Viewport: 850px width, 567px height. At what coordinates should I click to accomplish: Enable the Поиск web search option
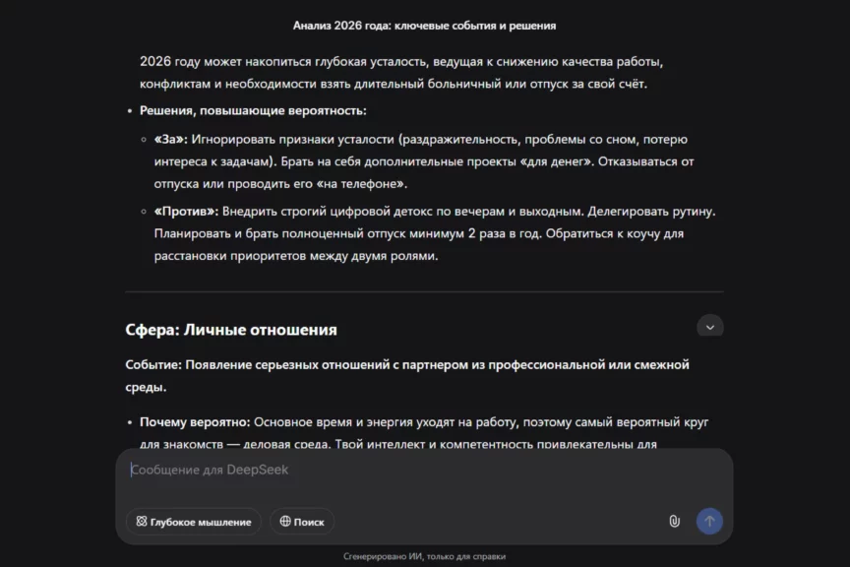point(301,522)
